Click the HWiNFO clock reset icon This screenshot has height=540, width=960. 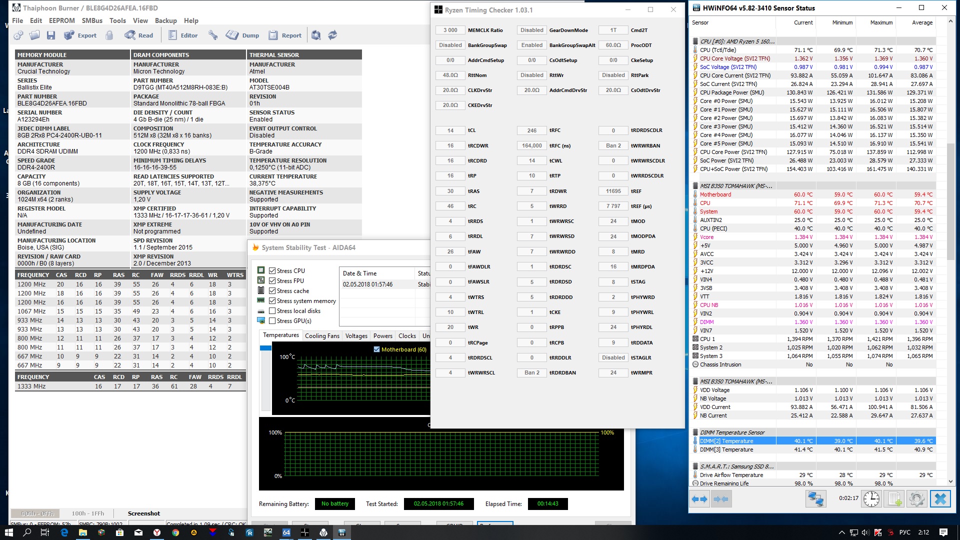tap(871, 499)
